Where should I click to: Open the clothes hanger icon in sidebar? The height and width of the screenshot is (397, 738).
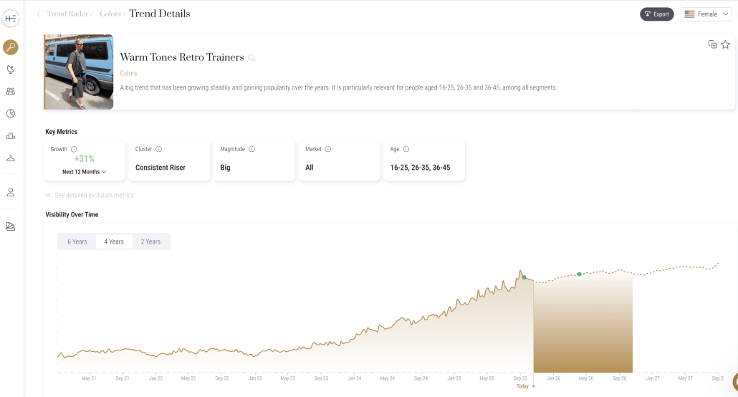click(11, 158)
